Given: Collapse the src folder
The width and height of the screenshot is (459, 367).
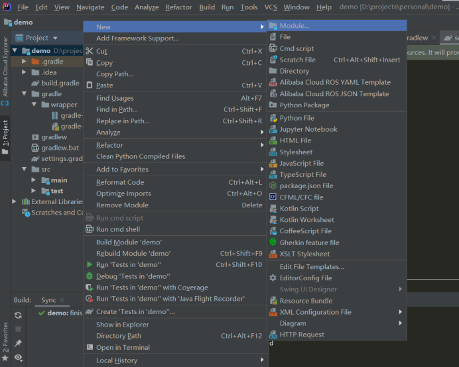Looking at the screenshot, I should [x=25, y=169].
